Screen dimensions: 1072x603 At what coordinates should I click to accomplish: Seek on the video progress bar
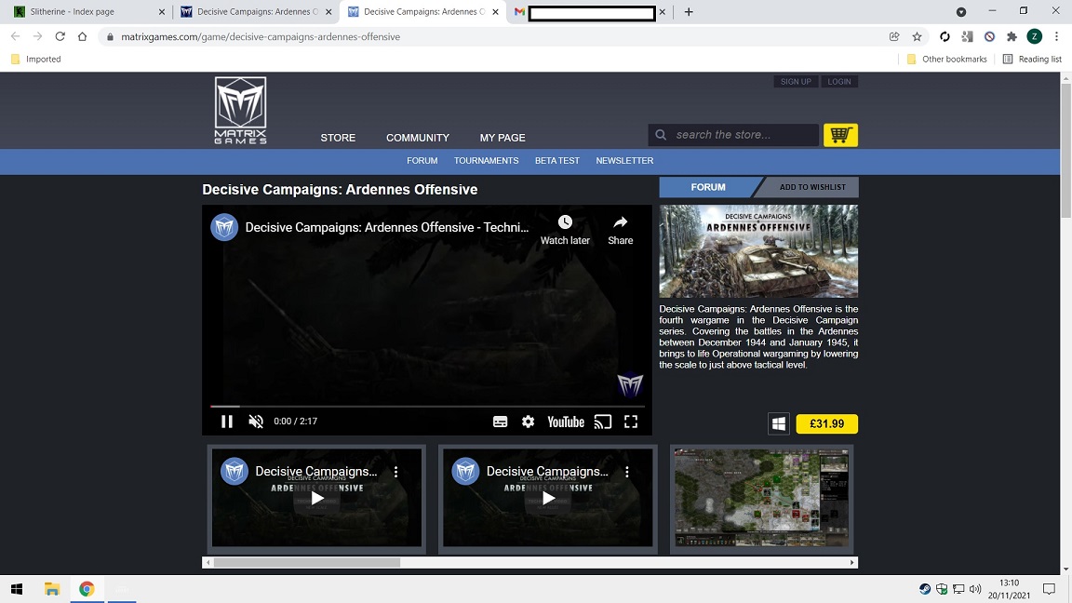[426, 406]
